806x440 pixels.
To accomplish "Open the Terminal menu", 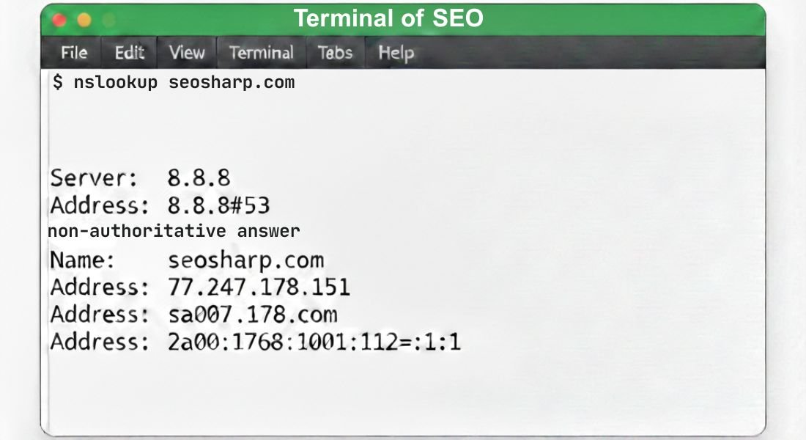I will (x=261, y=53).
